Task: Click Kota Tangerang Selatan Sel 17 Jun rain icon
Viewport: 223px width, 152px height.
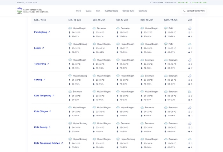Action: point(118,139)
